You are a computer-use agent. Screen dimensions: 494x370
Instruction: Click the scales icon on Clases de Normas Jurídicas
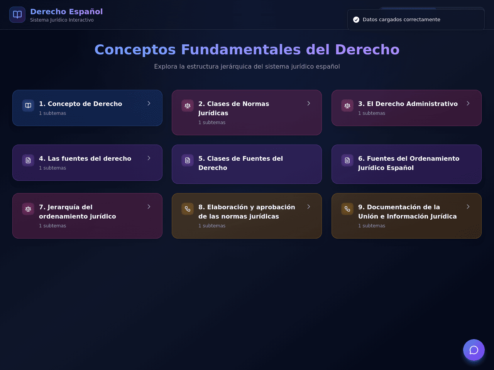click(x=188, y=106)
